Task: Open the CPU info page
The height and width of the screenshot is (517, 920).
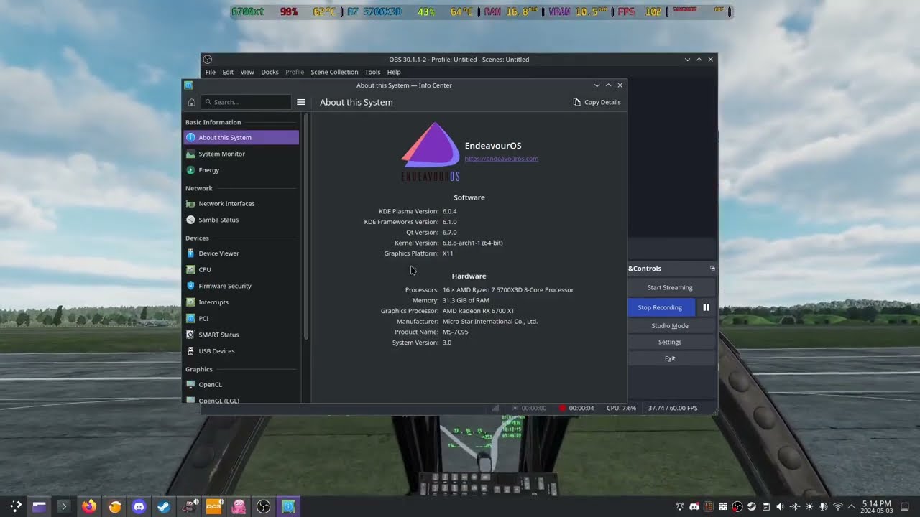Action: click(x=241, y=269)
